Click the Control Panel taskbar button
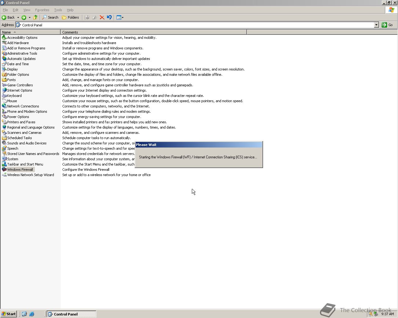The image size is (398, 318). [x=72, y=314]
